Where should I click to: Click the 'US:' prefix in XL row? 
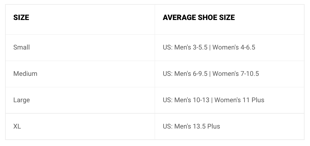coord(167,126)
